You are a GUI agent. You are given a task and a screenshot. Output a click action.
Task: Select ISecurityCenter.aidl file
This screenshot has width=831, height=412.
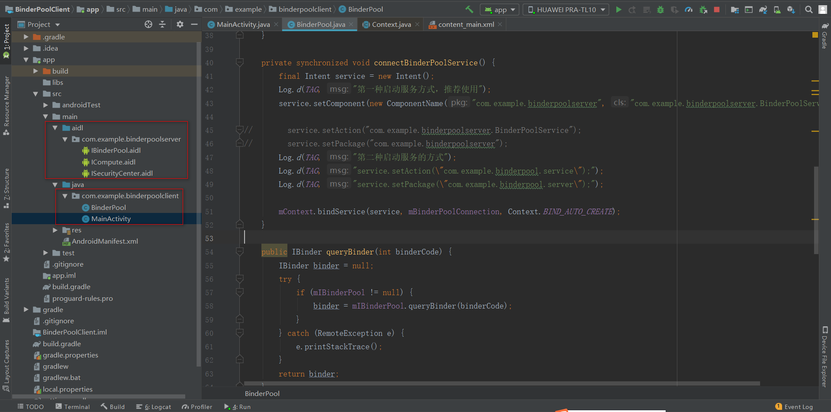click(117, 173)
